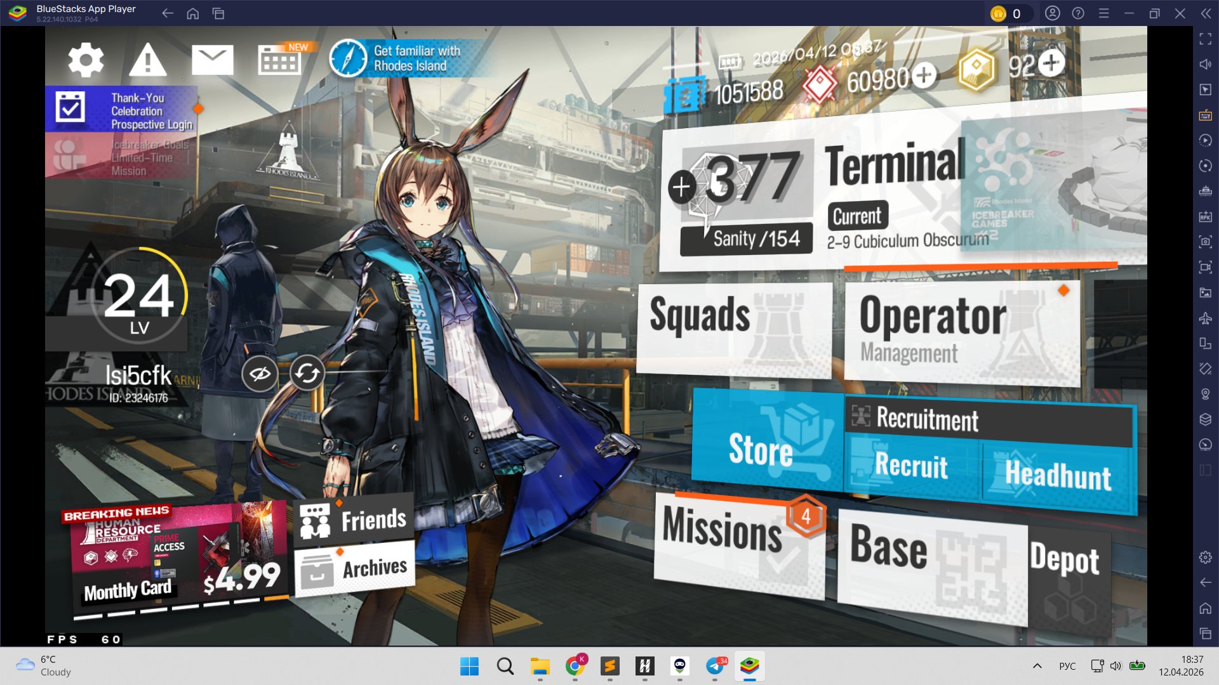Tap the plus icon to restore Sanity

coord(681,187)
